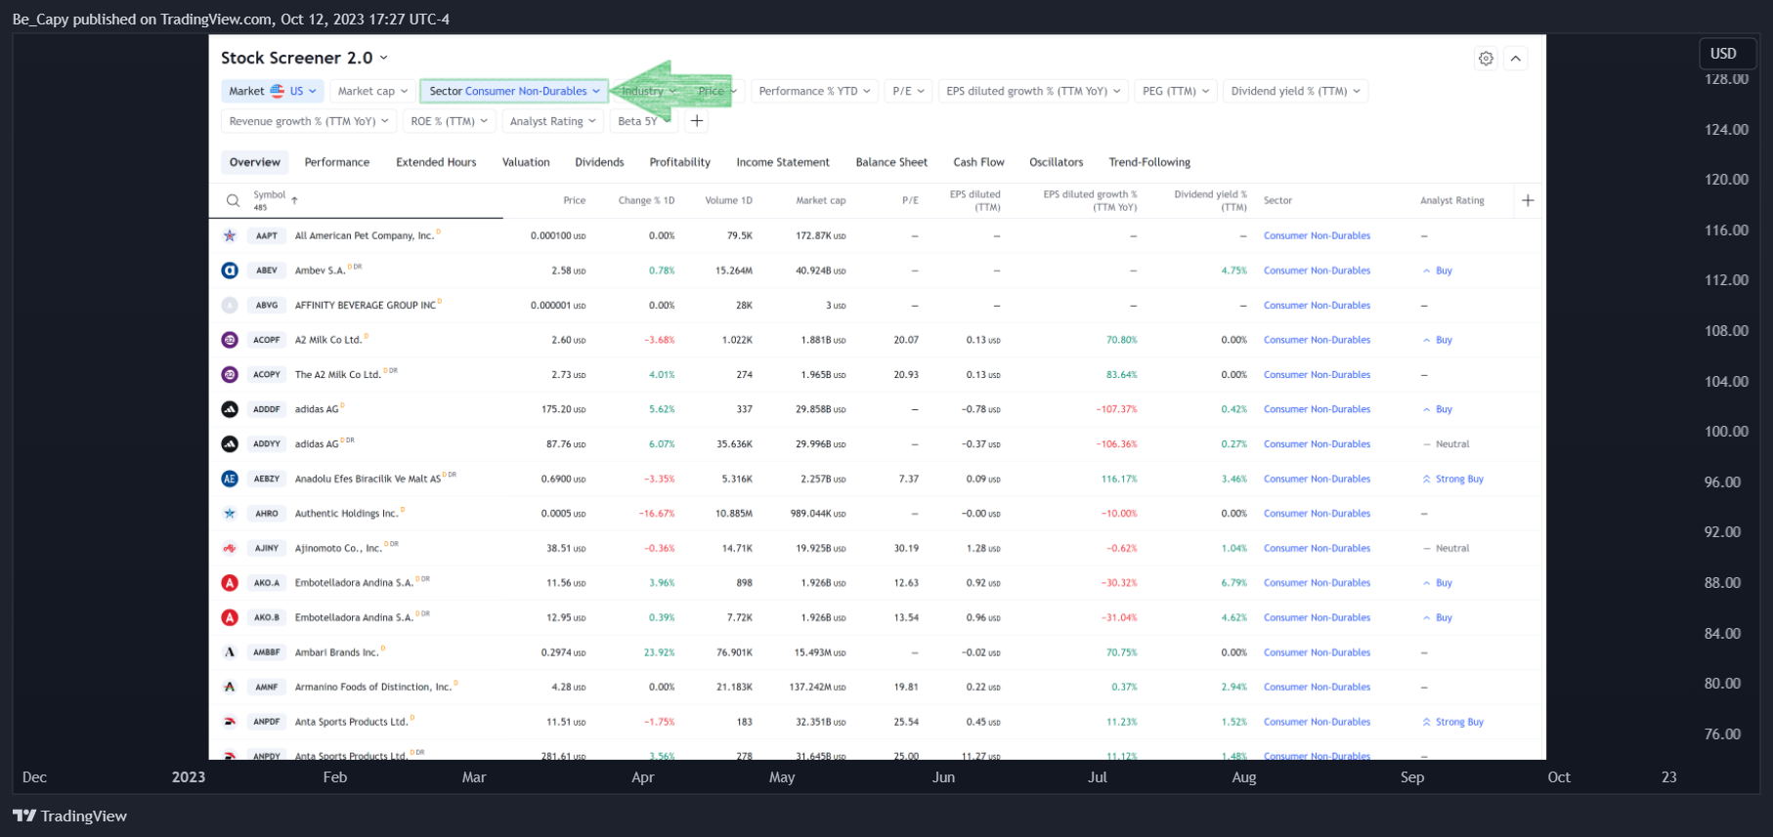Click the Sector link in the ABEV row
Screen dimensions: 1773x837
(1317, 271)
